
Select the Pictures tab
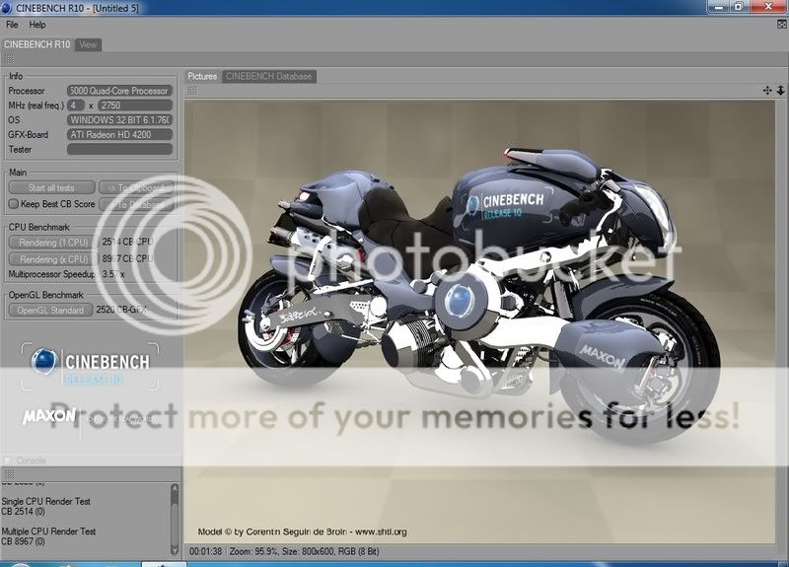[202, 76]
